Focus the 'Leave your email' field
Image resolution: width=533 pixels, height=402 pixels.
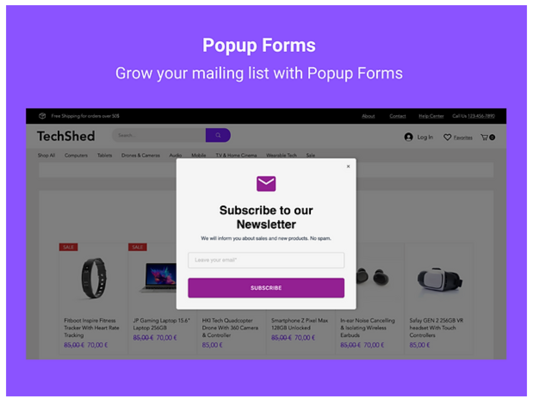tap(266, 260)
